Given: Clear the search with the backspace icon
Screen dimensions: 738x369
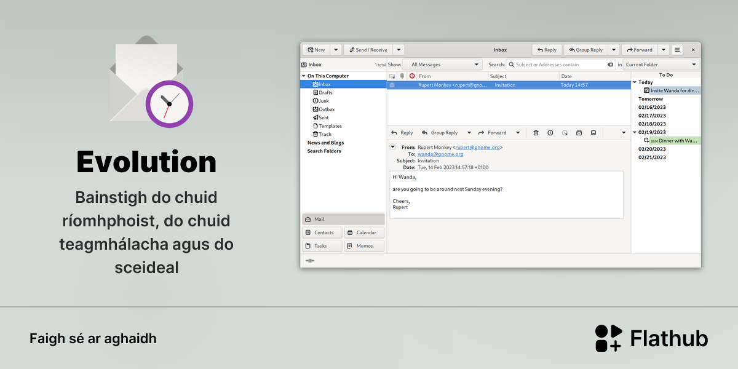Looking at the screenshot, I should (x=610, y=65).
